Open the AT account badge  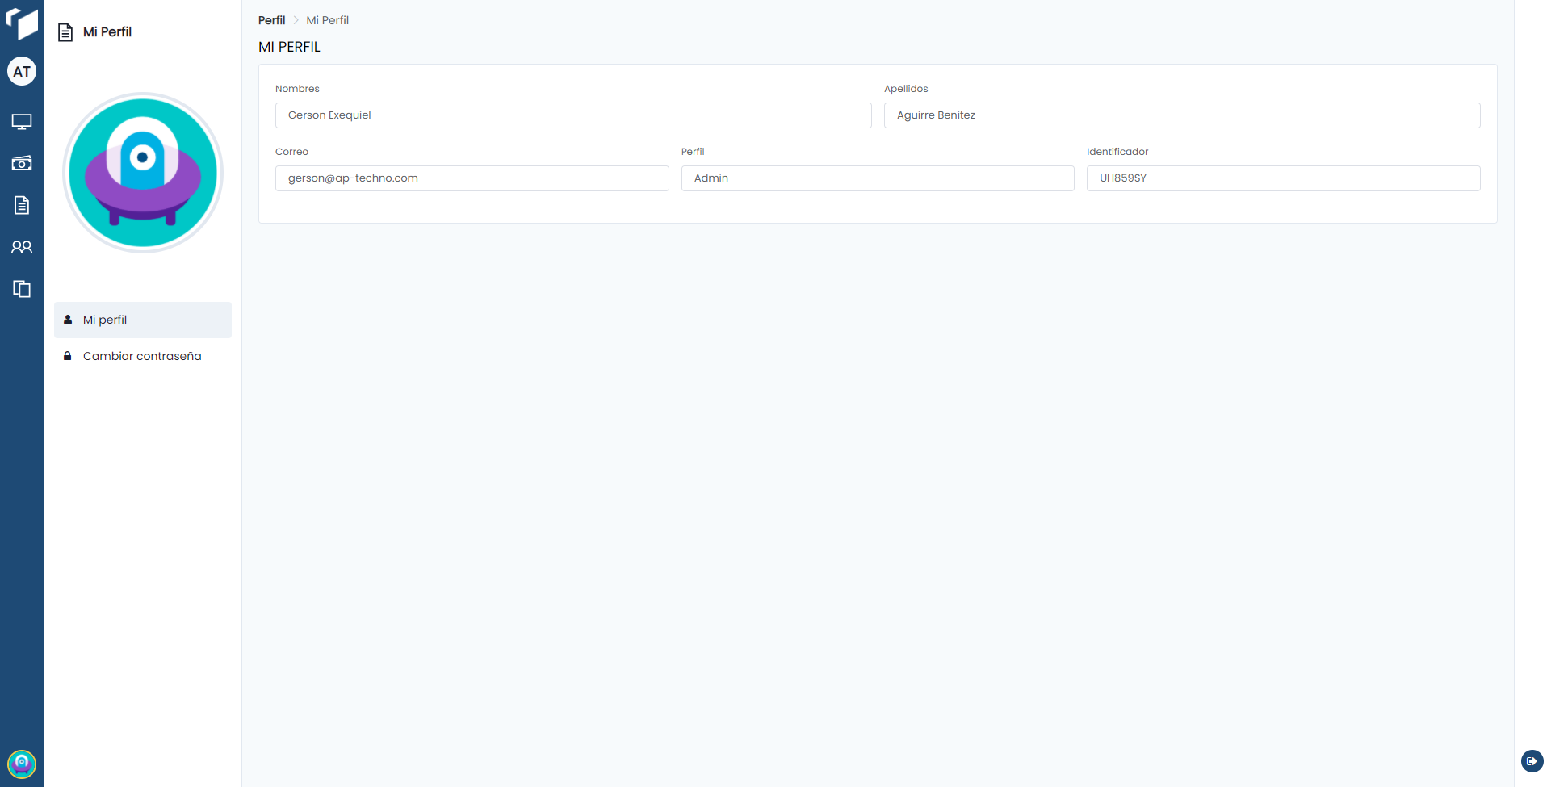pyautogui.click(x=22, y=72)
